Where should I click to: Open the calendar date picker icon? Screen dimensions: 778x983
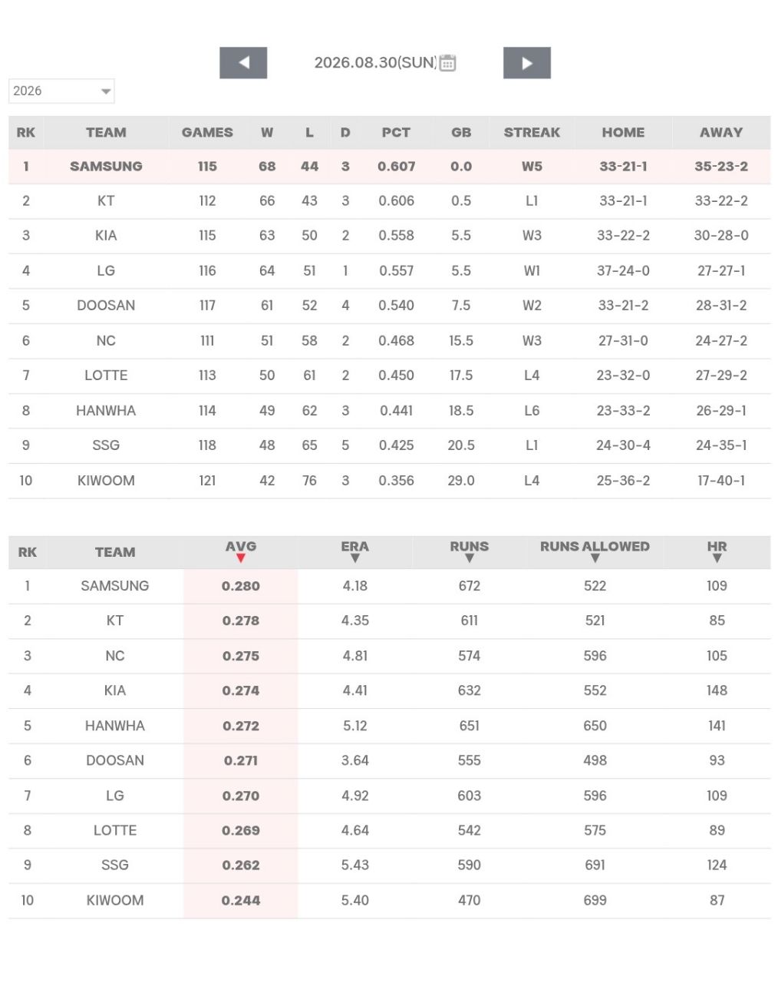pyautogui.click(x=448, y=63)
